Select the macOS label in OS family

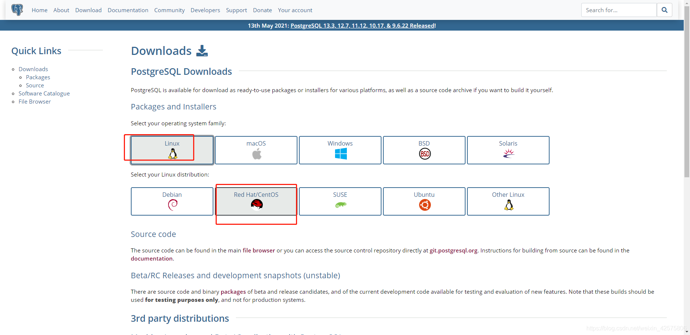point(256,143)
